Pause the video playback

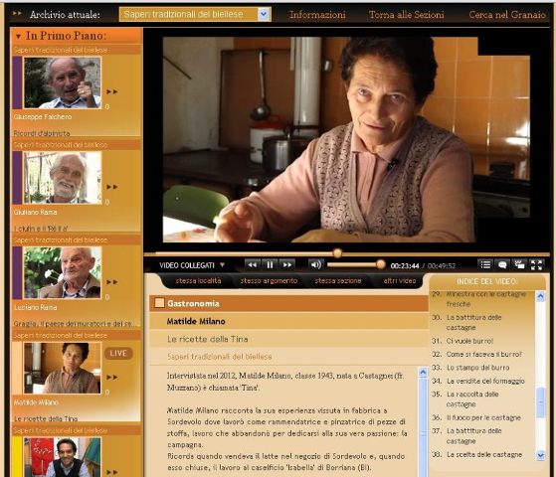(270, 264)
